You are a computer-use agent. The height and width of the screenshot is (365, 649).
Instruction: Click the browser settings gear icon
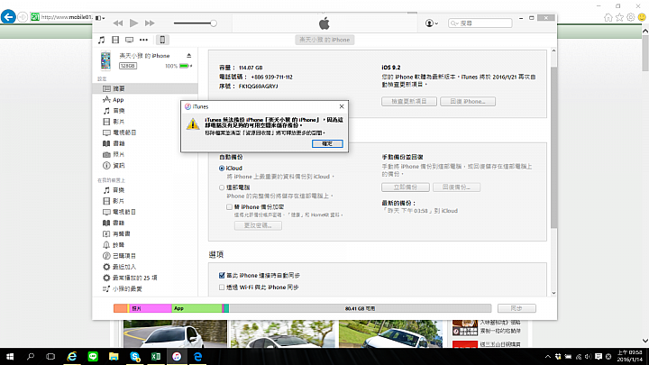(630, 17)
